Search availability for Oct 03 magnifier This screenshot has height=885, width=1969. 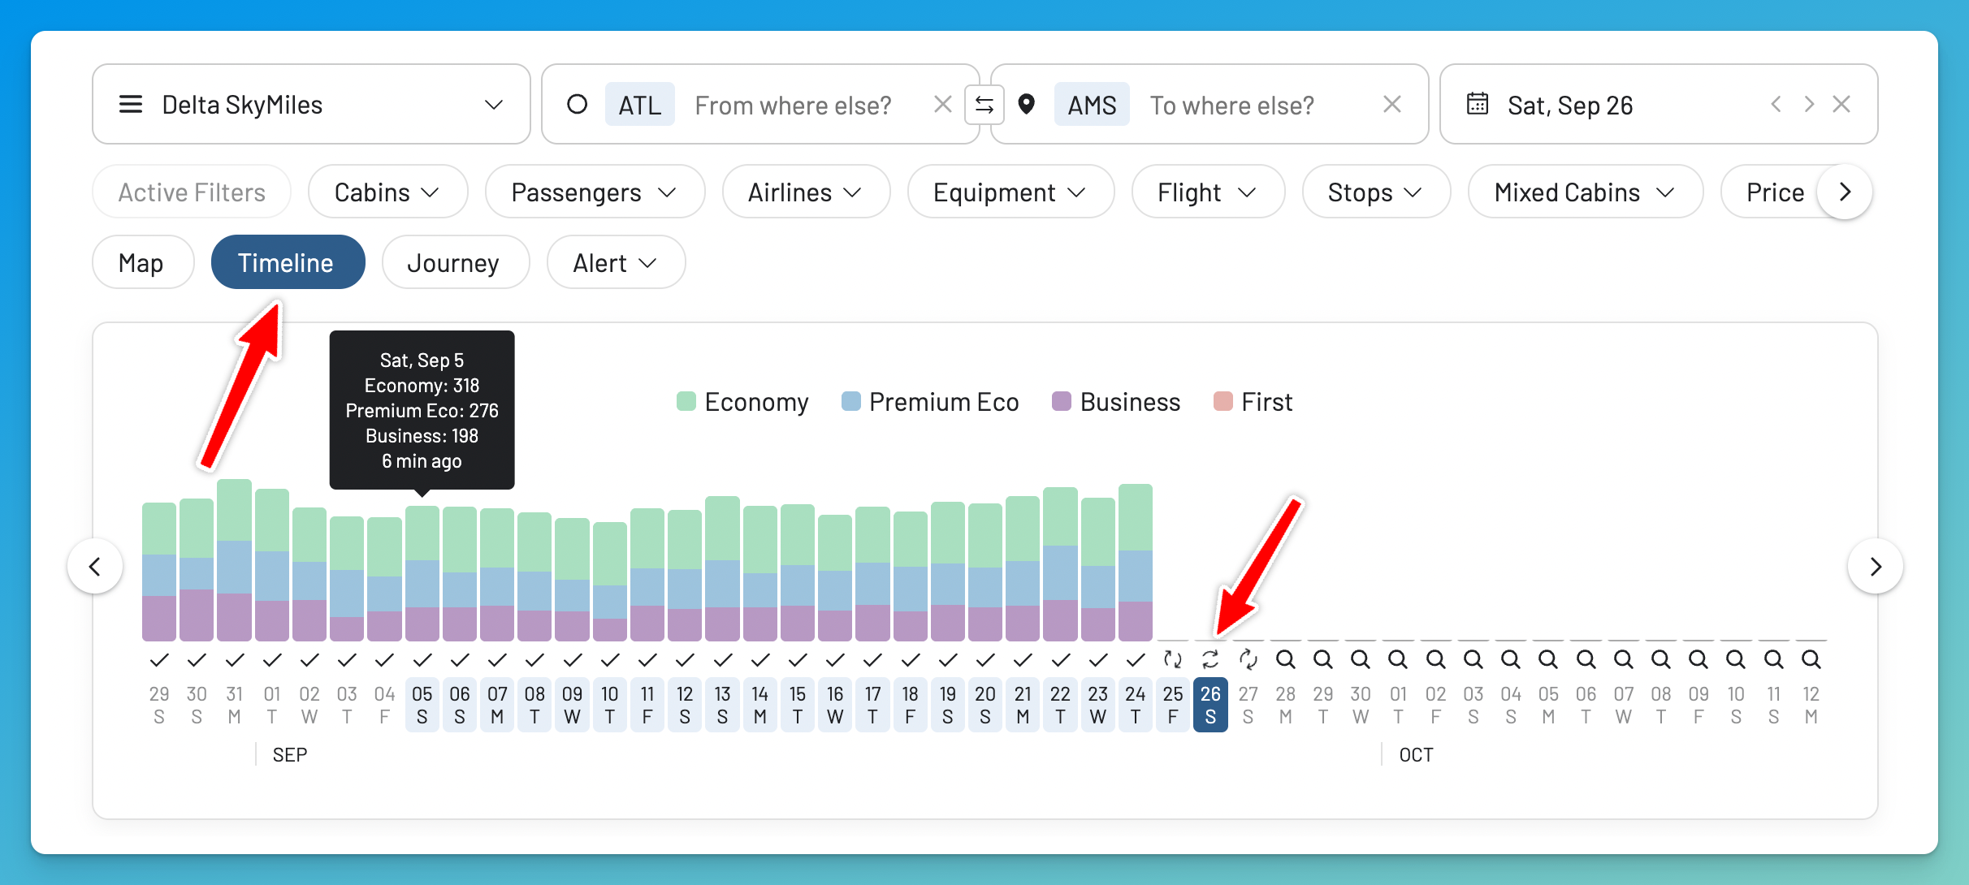pos(1474,659)
